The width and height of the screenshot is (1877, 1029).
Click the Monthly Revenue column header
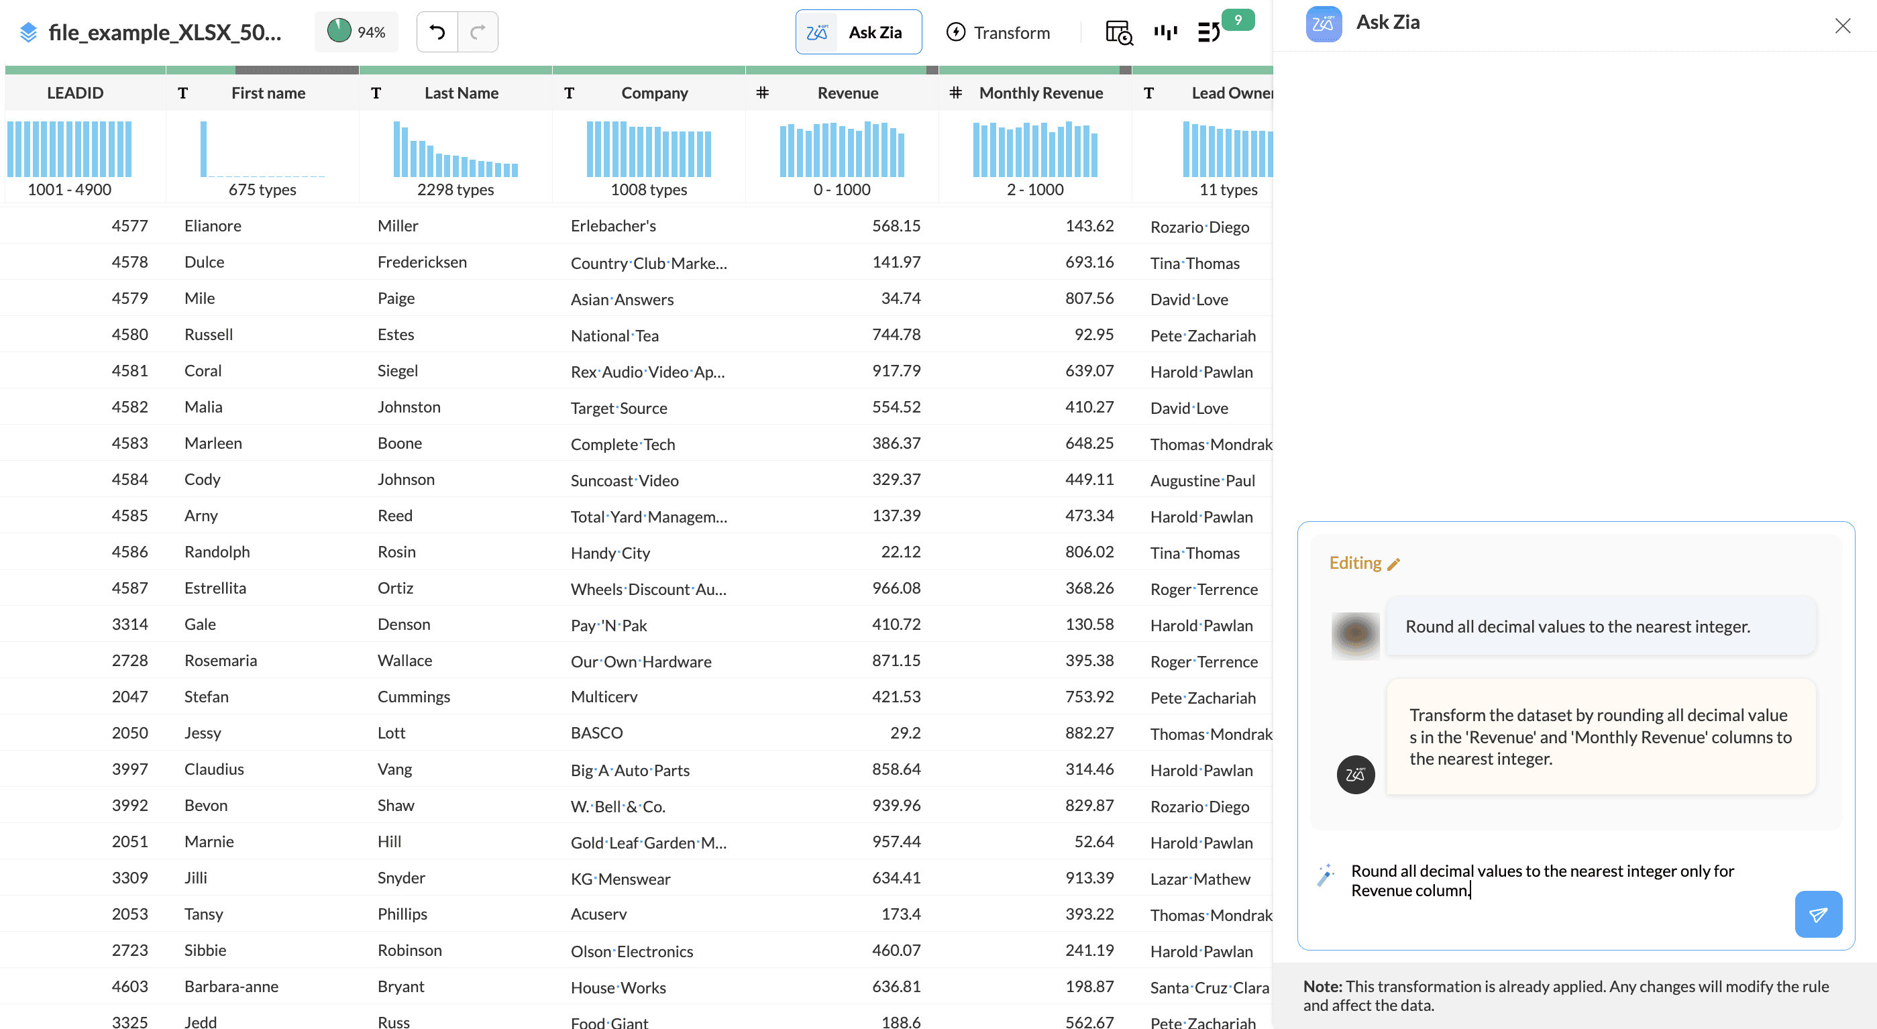1040,93
